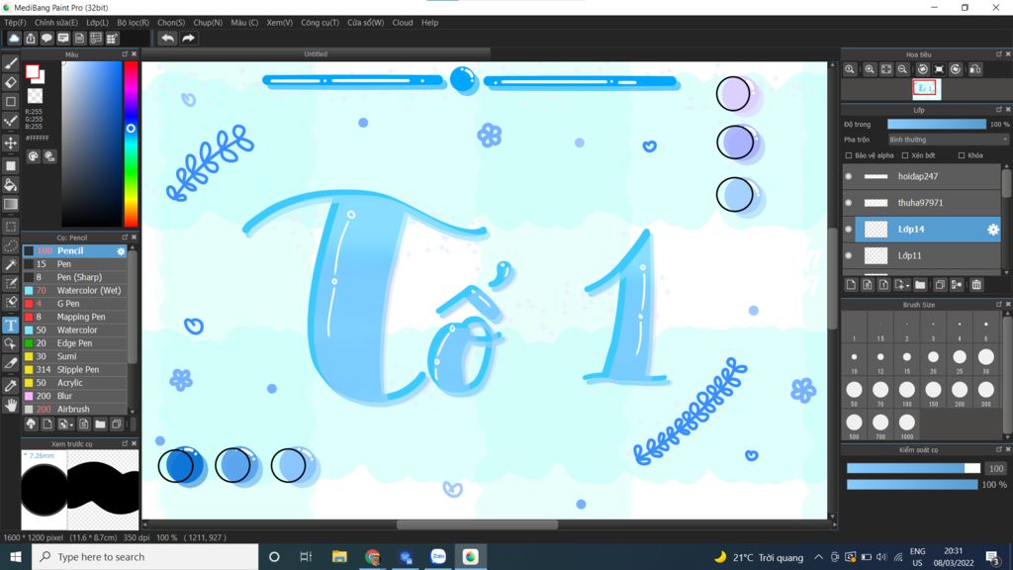1013x570 pixels.
Task: Open File Explorer from taskbar
Action: click(339, 556)
